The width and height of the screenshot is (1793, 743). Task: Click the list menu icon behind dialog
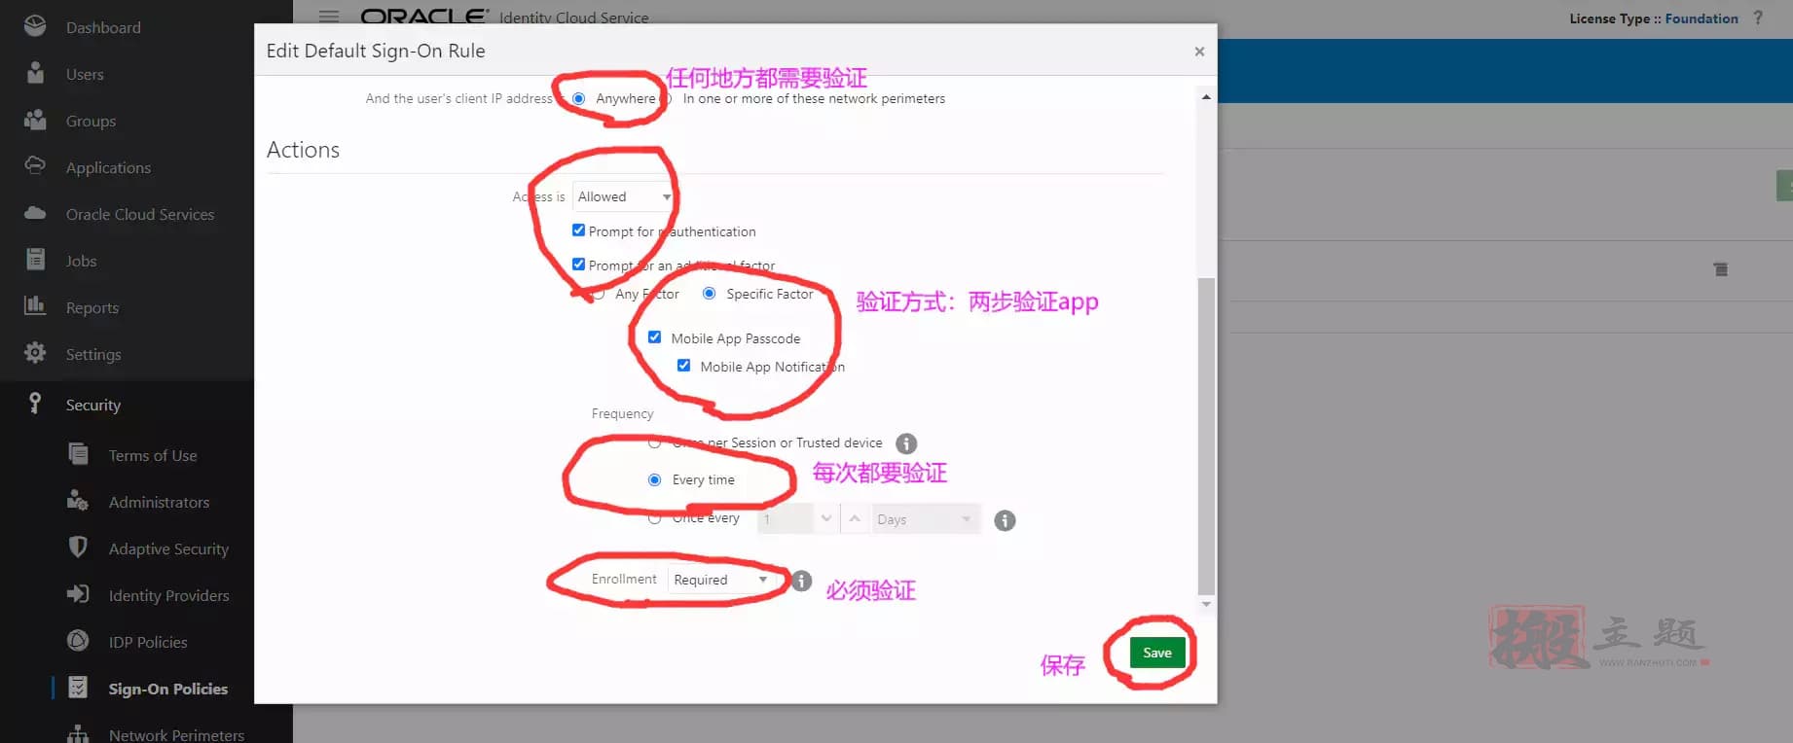[x=1721, y=269]
